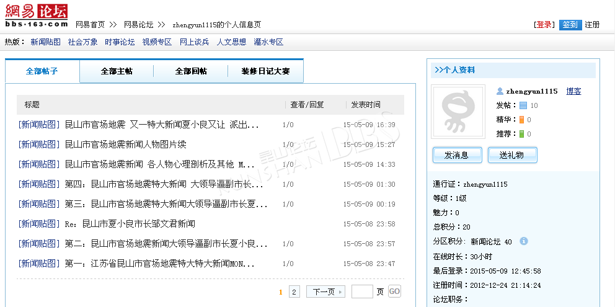The image size is (615, 307).
Task: Switch to the 全部主帖 tab
Action: (117, 71)
